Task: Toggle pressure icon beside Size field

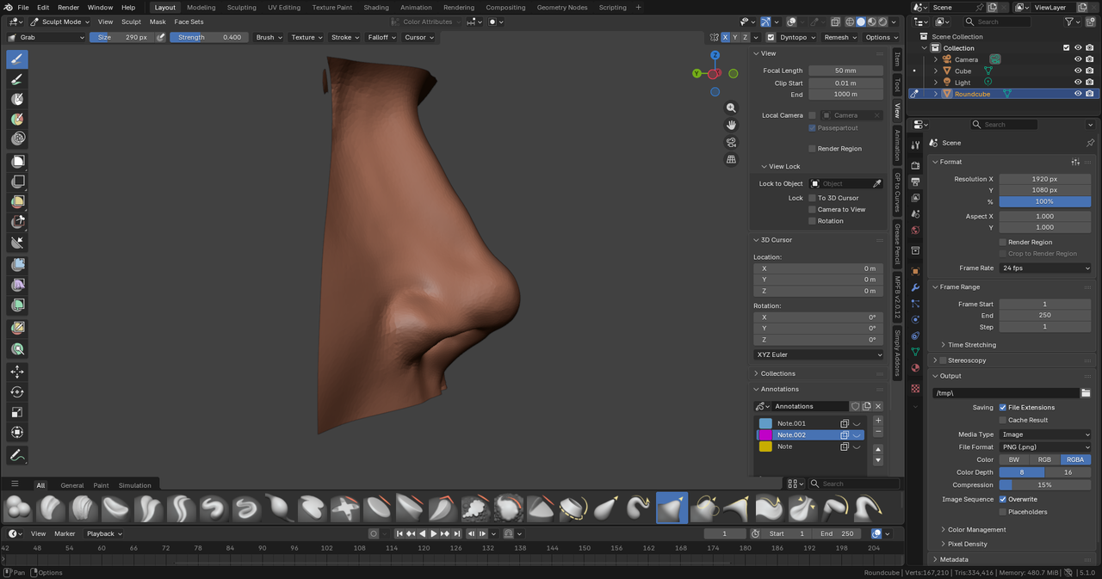Action: tap(161, 37)
